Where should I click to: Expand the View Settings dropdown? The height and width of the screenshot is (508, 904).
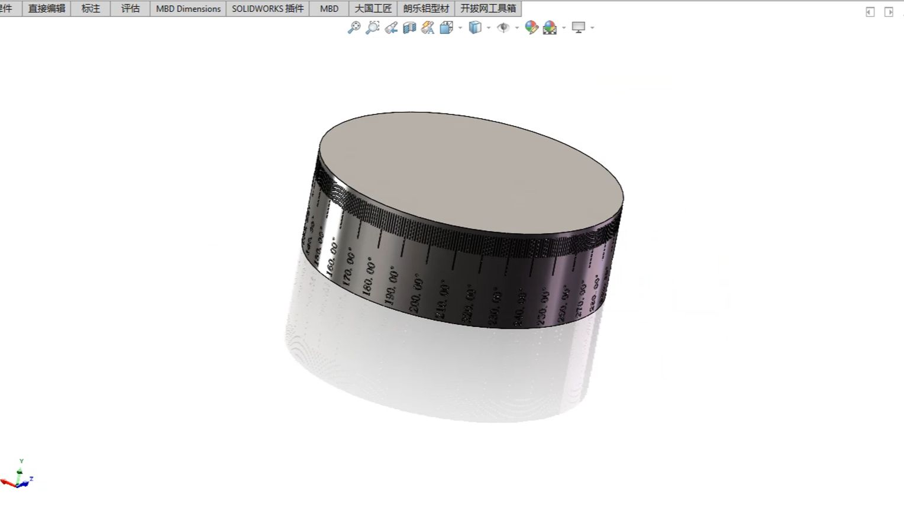(591, 27)
